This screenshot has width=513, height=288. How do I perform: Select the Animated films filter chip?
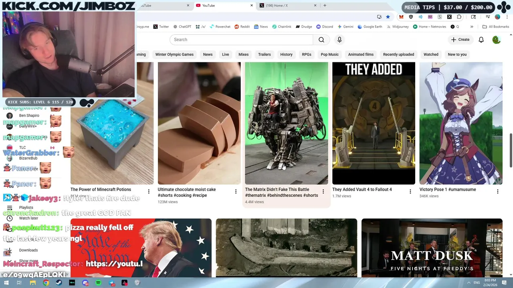361,54
